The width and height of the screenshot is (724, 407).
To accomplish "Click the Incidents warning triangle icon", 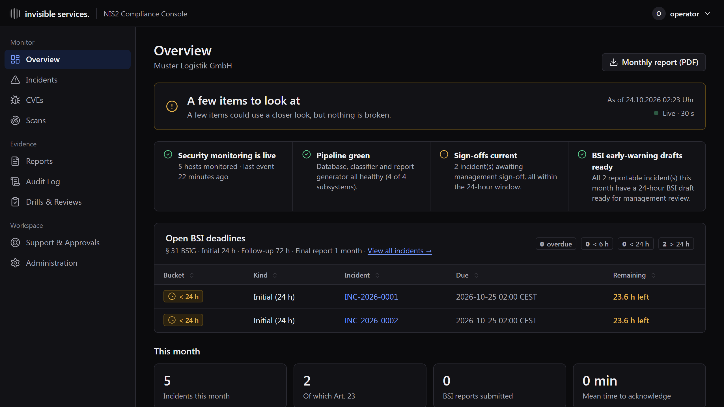I will [15, 80].
